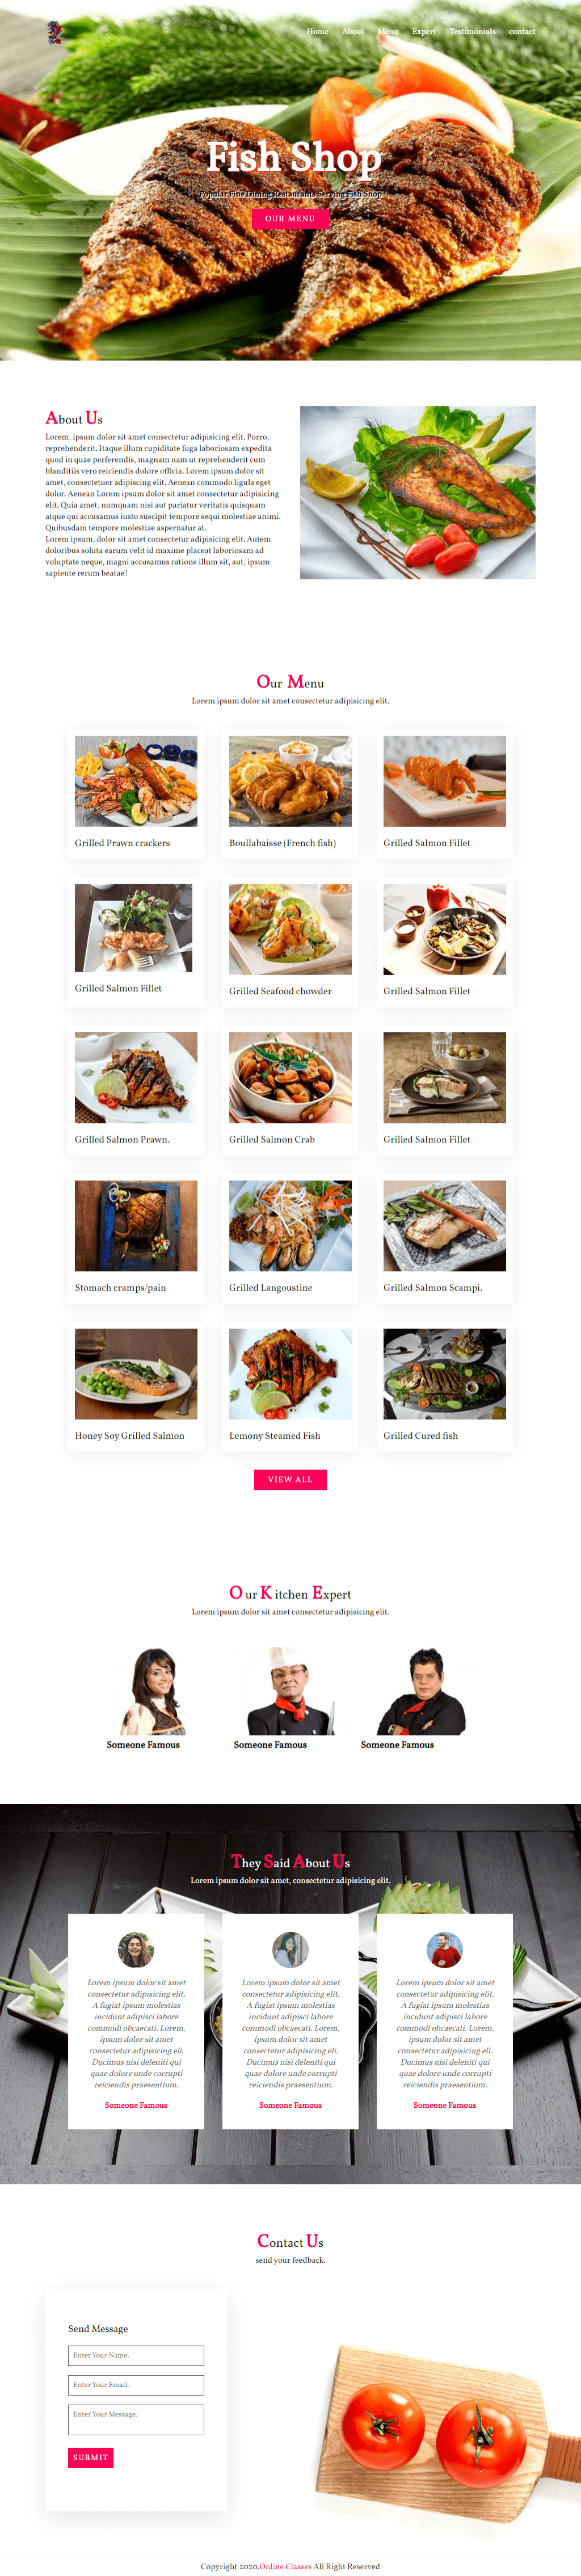Select the Menu navigation item
Viewport: 581px width, 2576px height.
click(x=388, y=31)
